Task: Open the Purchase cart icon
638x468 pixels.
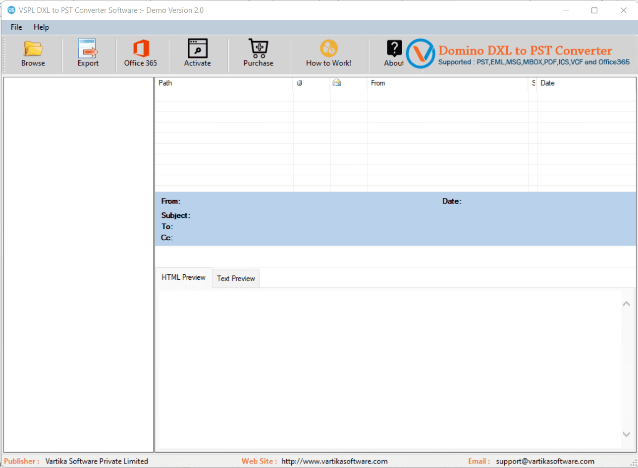Action: tap(258, 53)
